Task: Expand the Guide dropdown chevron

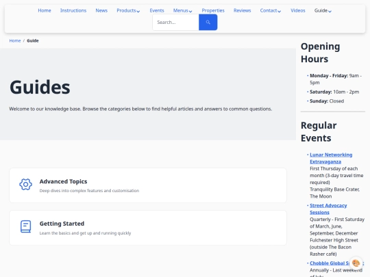Action: click(x=330, y=11)
